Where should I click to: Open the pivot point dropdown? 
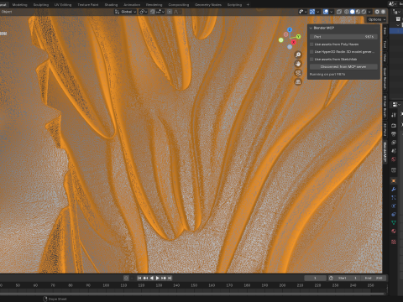(144, 12)
